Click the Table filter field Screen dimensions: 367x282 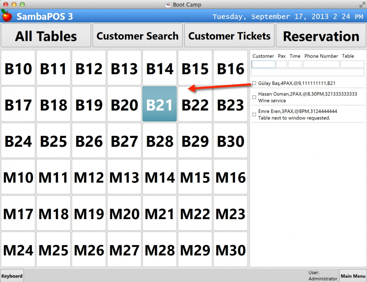click(x=352, y=64)
